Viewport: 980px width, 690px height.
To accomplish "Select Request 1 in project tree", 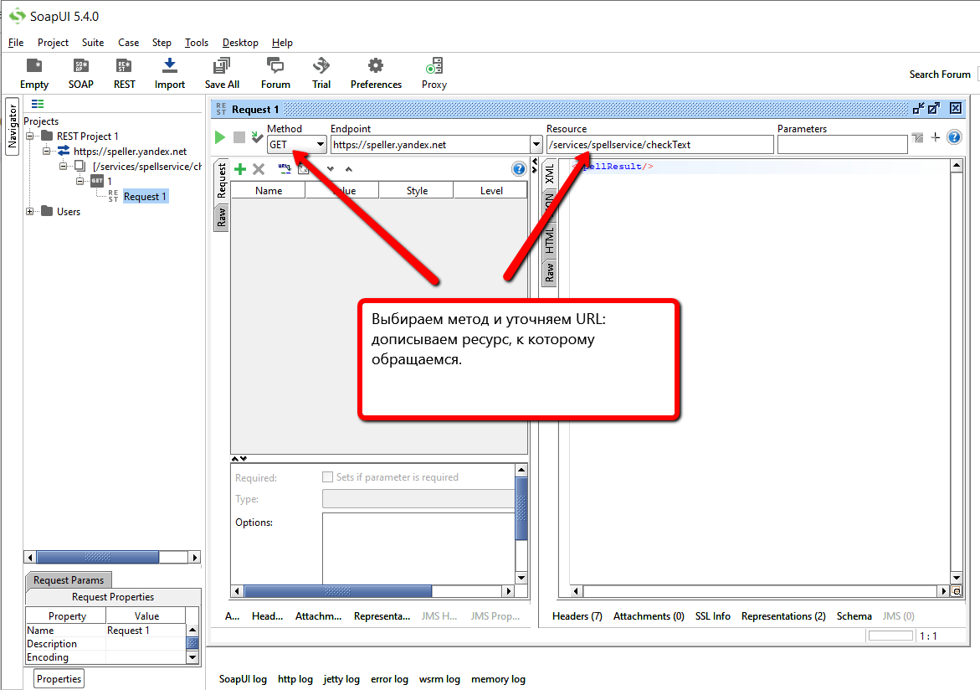I will 145,197.
